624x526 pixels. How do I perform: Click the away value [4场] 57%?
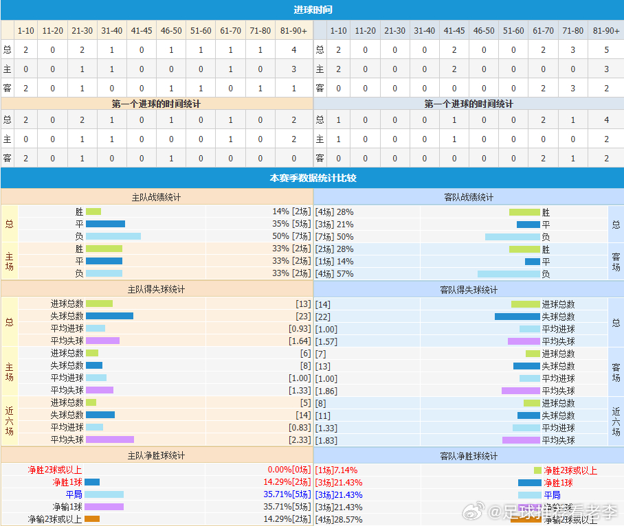(x=334, y=273)
